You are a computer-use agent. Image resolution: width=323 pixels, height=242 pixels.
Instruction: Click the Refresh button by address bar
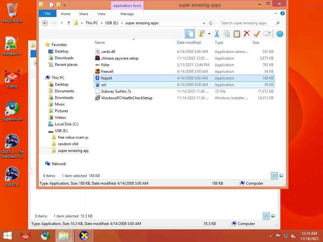210,23
